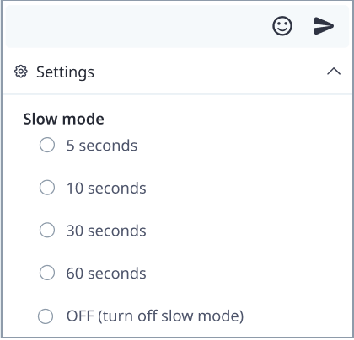Screen dimensions: 354x340
Task: Select the 30 seconds radio button
Action: click(47, 230)
